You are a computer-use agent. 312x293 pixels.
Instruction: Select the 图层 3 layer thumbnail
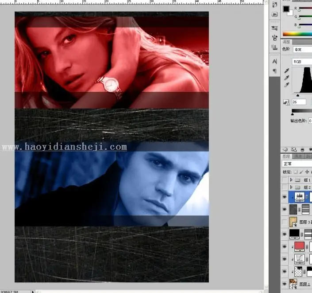(293, 222)
